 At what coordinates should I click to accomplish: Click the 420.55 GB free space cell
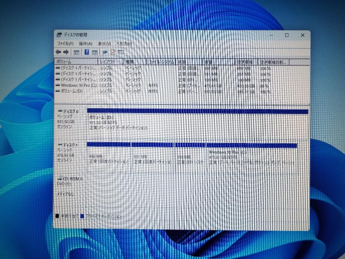point(246,86)
